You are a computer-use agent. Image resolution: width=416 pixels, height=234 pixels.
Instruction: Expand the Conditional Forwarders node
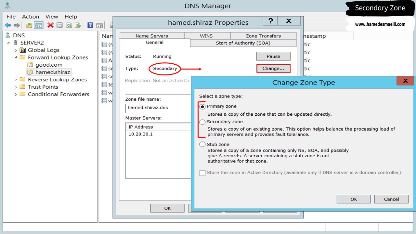point(16,94)
